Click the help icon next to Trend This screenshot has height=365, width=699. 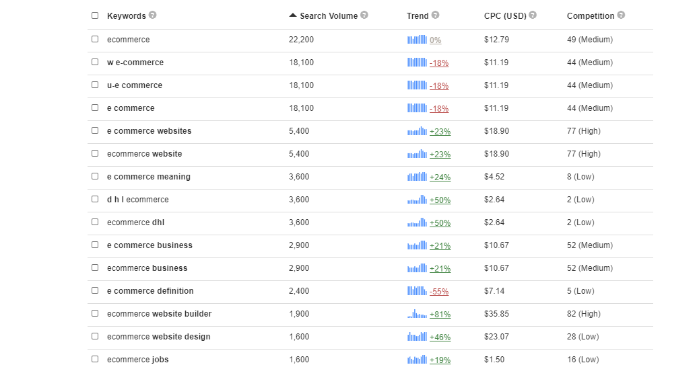tap(435, 15)
